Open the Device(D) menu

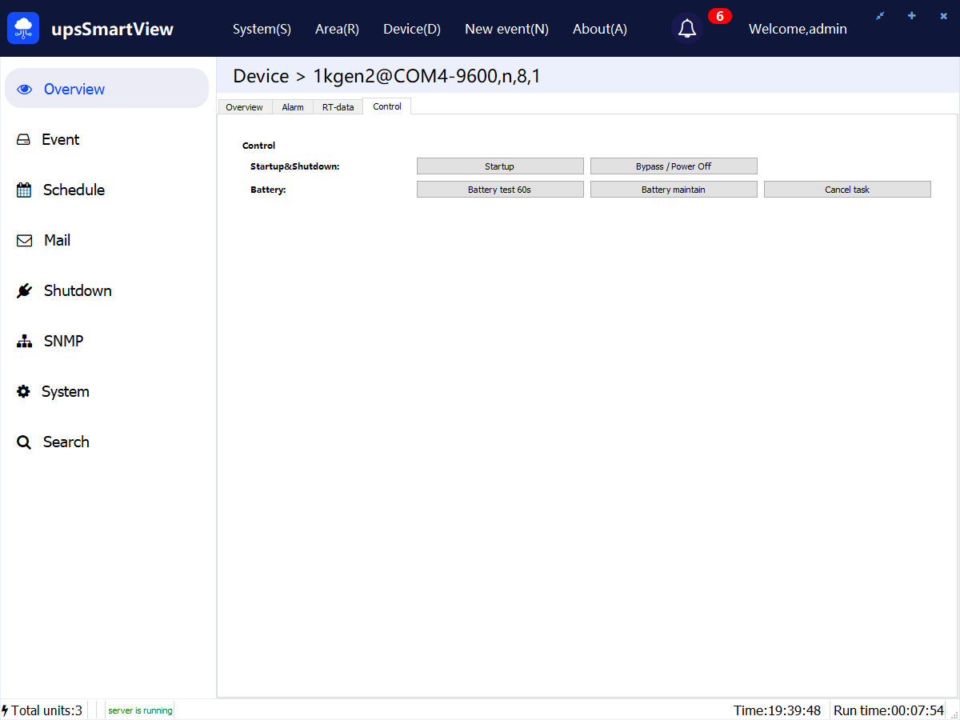click(411, 29)
